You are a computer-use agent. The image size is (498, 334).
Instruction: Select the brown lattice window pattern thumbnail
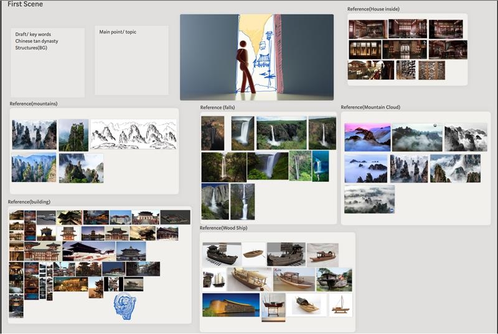(431, 70)
